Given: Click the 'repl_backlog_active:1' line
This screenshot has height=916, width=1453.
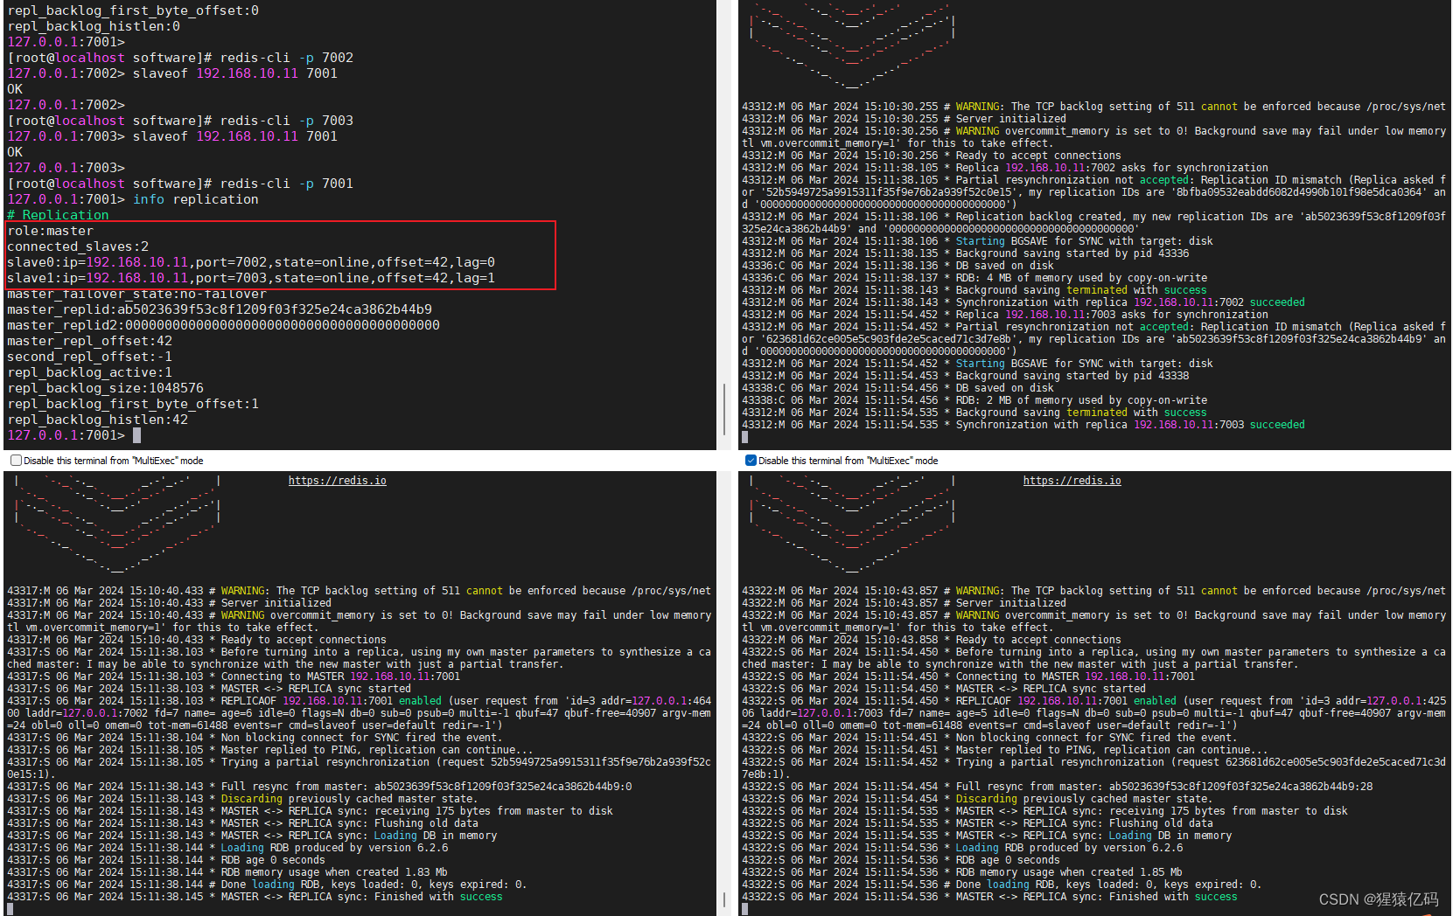Looking at the screenshot, I should point(90,372).
